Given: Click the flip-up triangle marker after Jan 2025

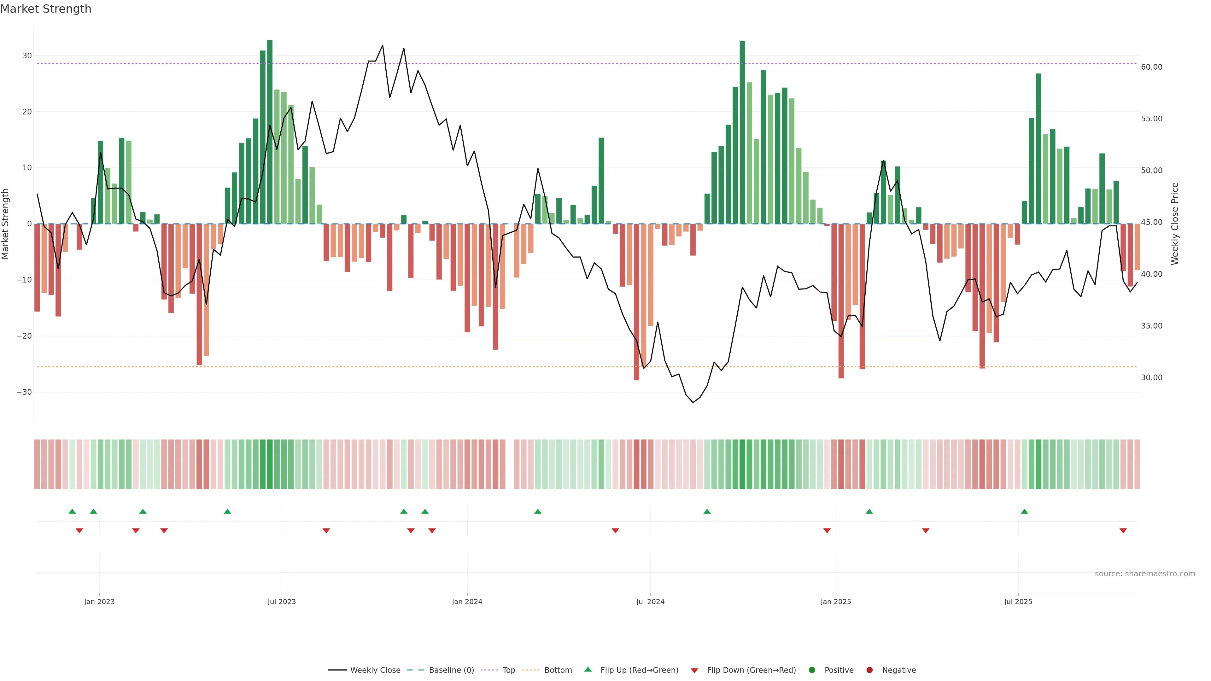Looking at the screenshot, I should pyautogui.click(x=869, y=511).
